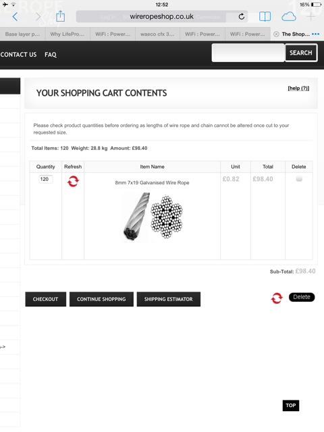Switch to the Why LifePro tab
This screenshot has width=324, height=432.
(x=67, y=34)
